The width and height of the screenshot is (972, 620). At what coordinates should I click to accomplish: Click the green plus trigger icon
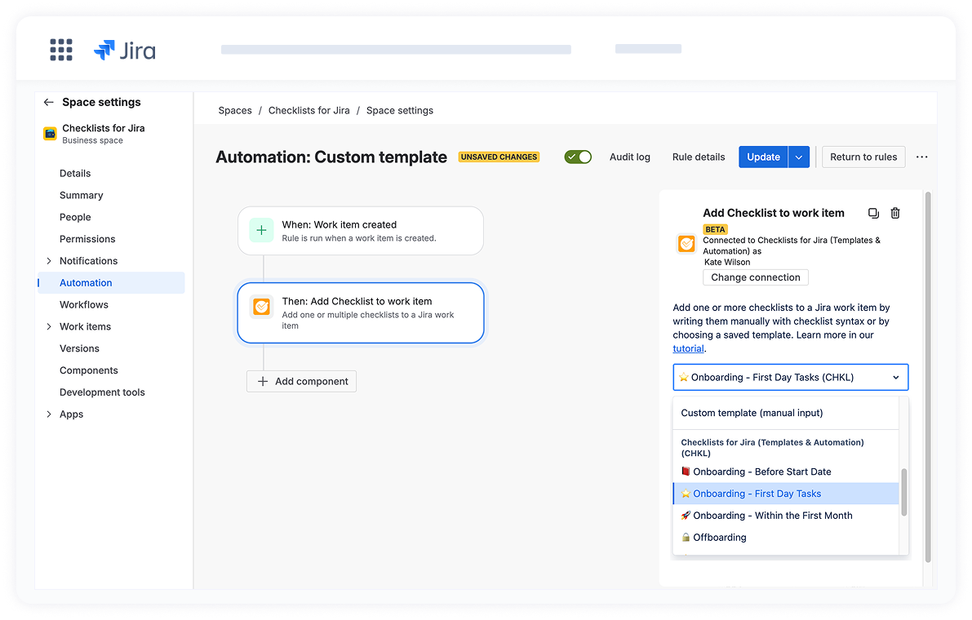coord(261,230)
